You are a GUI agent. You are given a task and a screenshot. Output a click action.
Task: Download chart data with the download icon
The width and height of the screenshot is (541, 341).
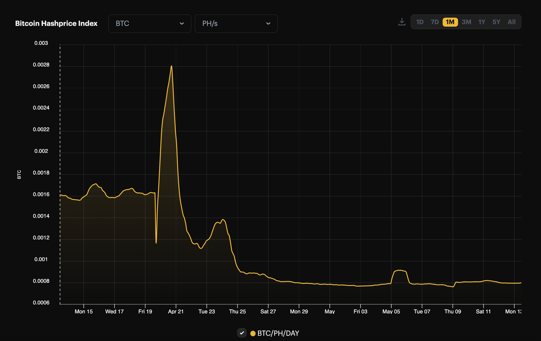click(x=401, y=22)
